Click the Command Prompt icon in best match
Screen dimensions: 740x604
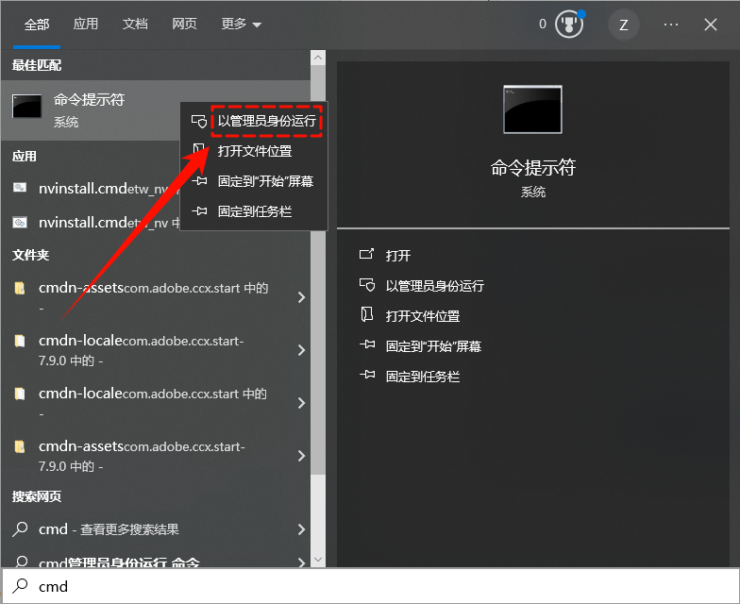point(26,106)
